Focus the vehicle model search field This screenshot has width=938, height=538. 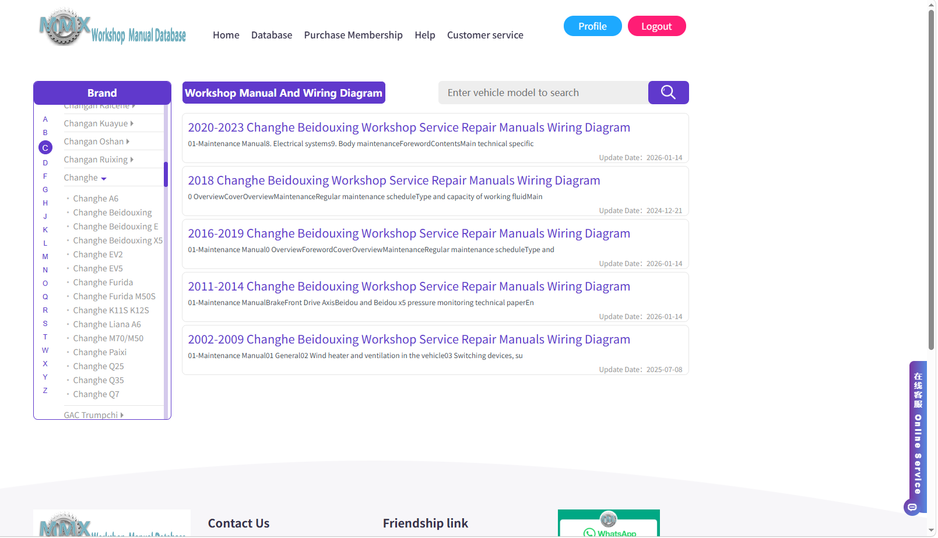click(x=543, y=93)
